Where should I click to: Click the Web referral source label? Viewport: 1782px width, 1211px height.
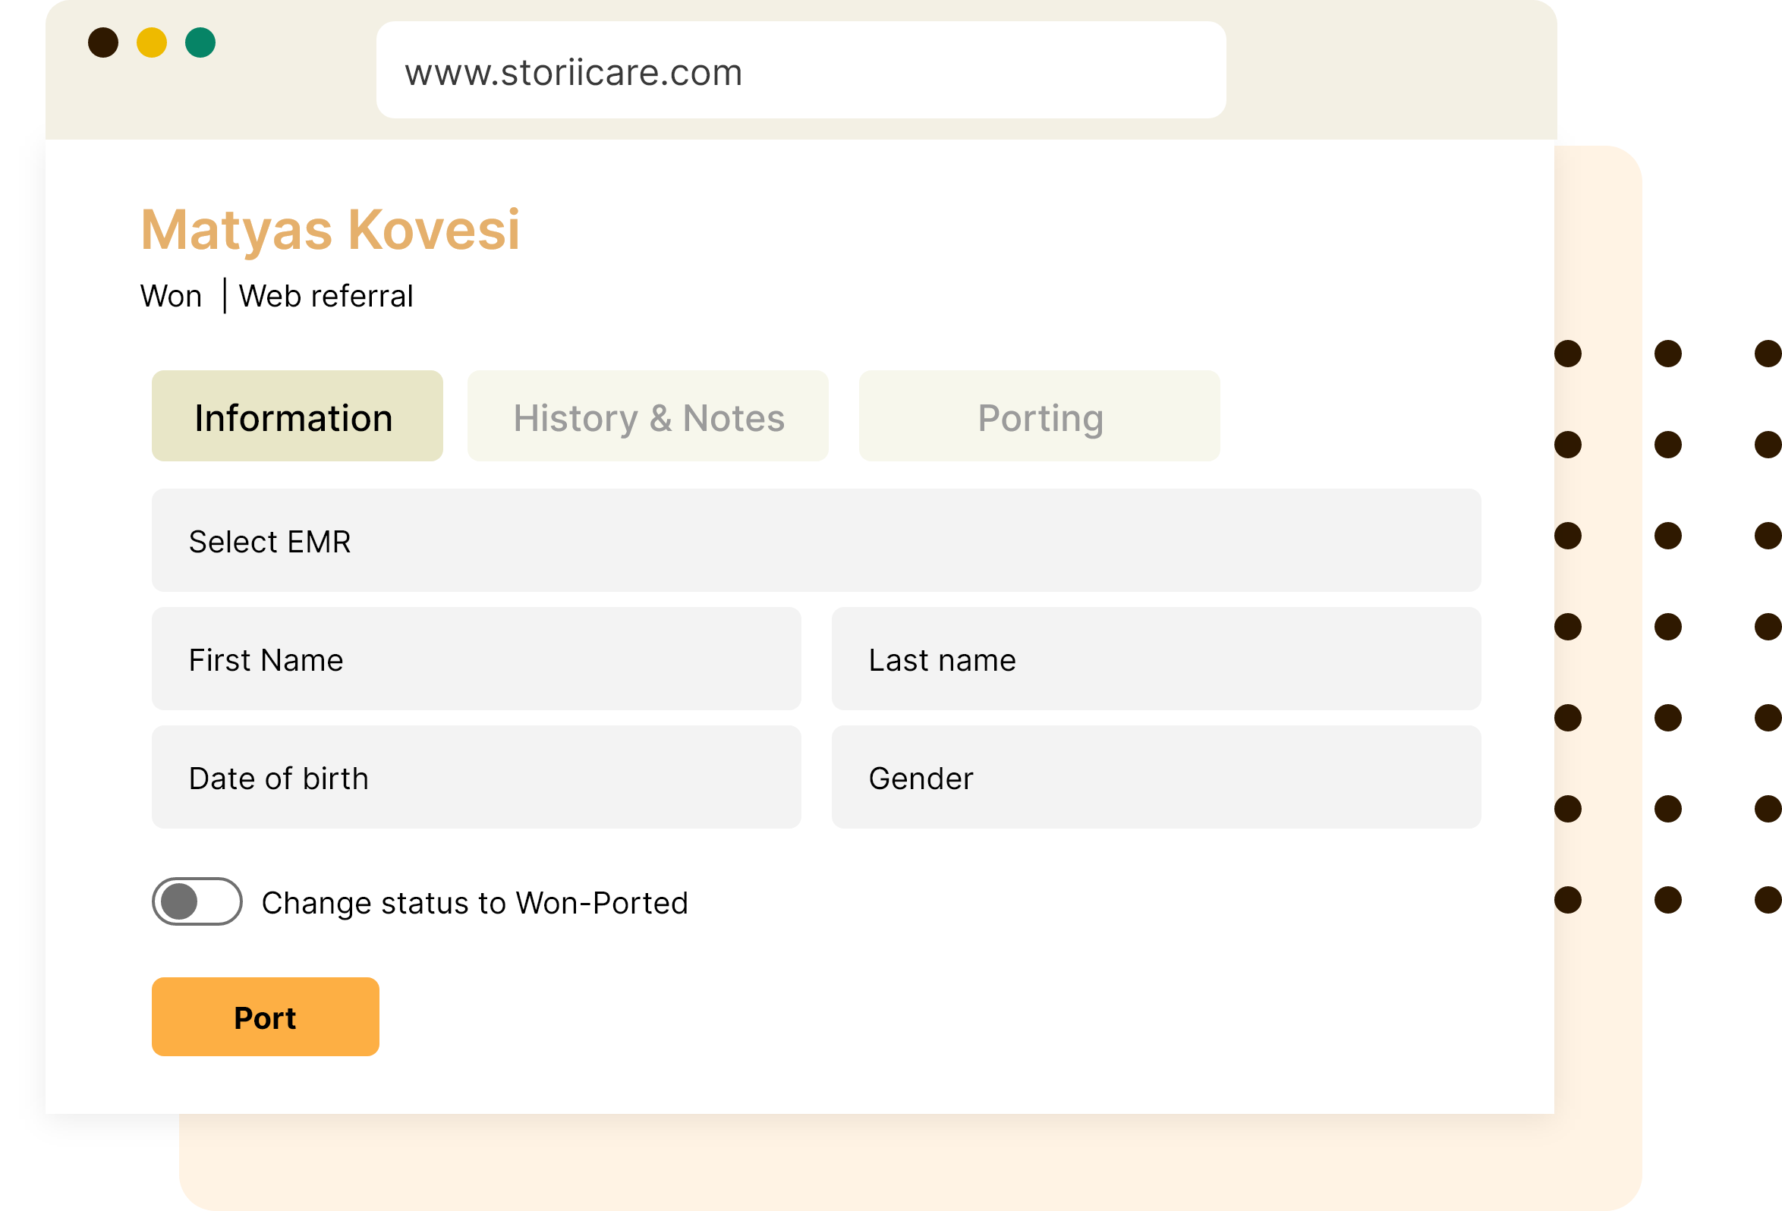(x=326, y=296)
